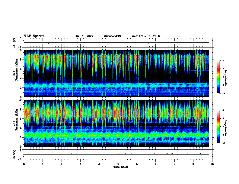Click time-axis tick label "8"
Screen dimensions: 239x184
point(174,164)
